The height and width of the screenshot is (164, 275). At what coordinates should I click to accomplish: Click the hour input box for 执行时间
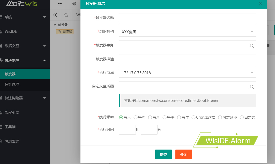pyautogui.click(x=127, y=130)
